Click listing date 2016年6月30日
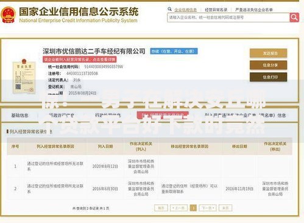The width and height of the screenshot is (304, 223). tap(105, 189)
